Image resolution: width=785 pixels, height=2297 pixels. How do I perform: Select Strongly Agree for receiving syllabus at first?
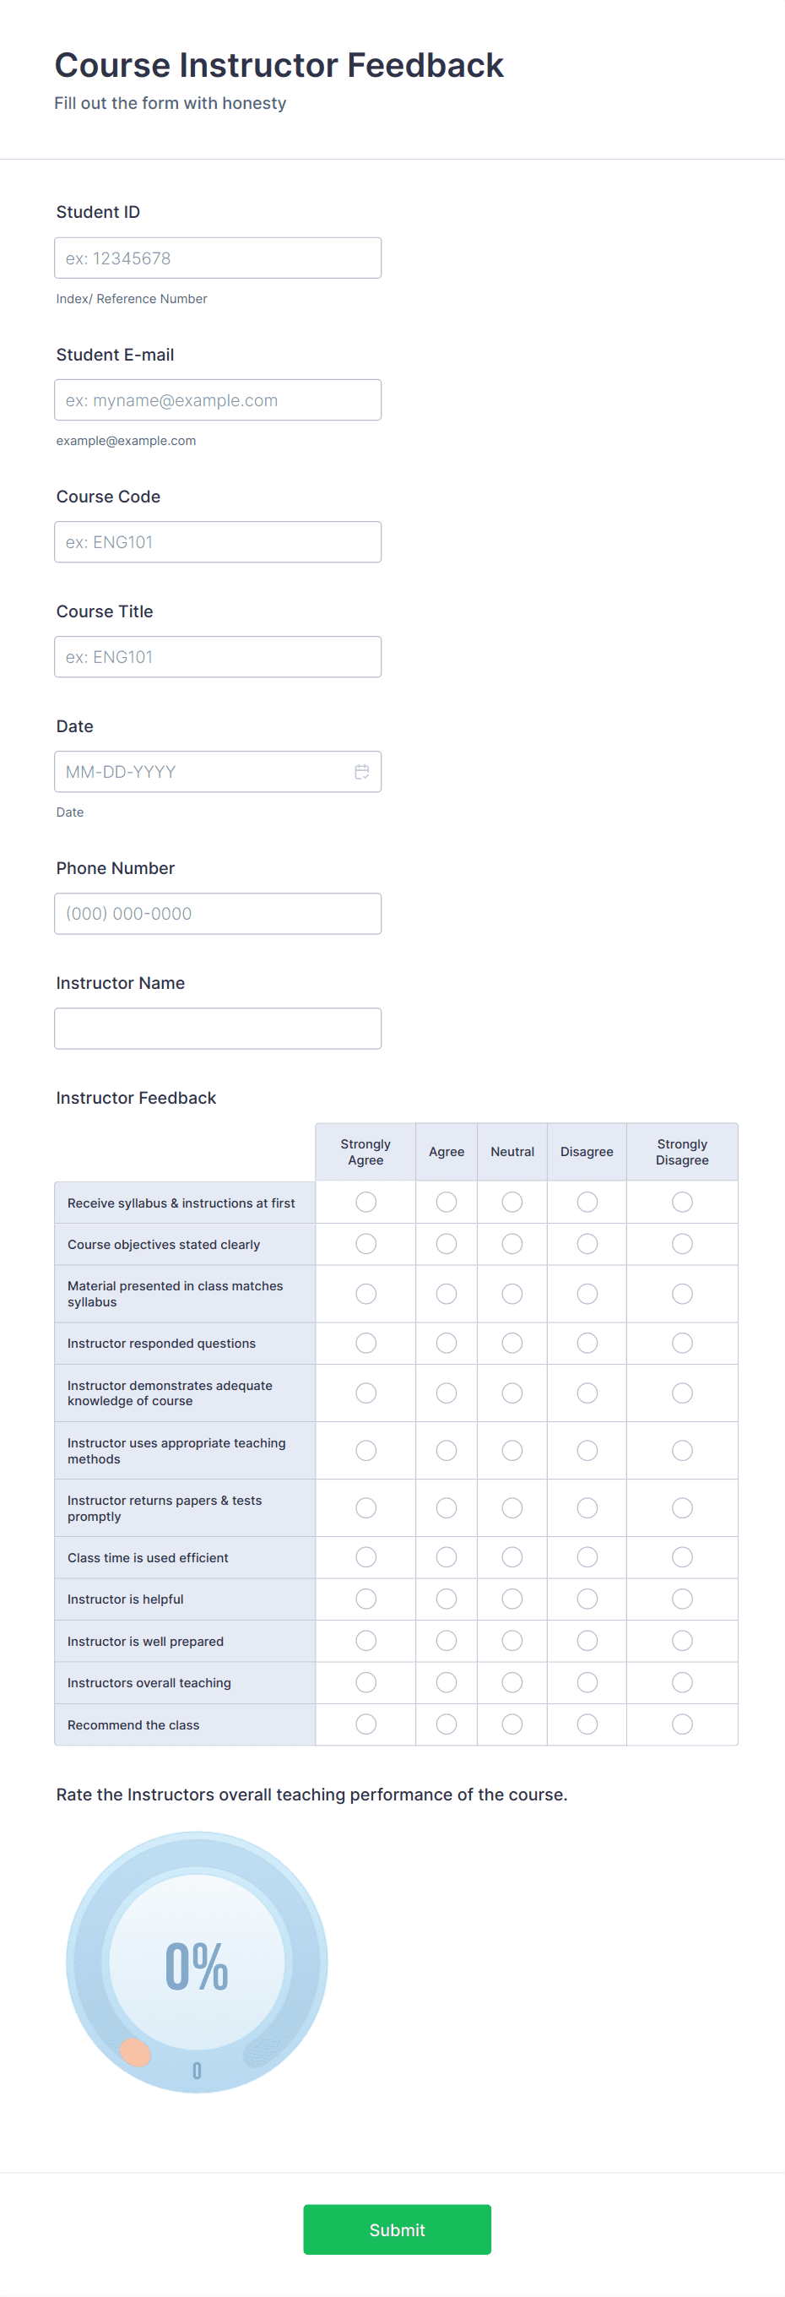coord(365,1202)
